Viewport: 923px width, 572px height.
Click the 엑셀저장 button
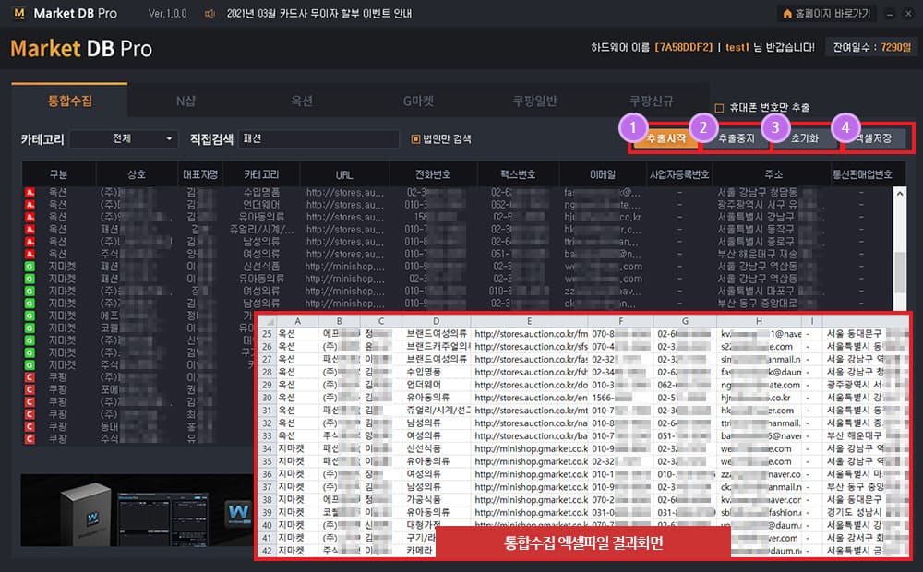click(x=875, y=138)
